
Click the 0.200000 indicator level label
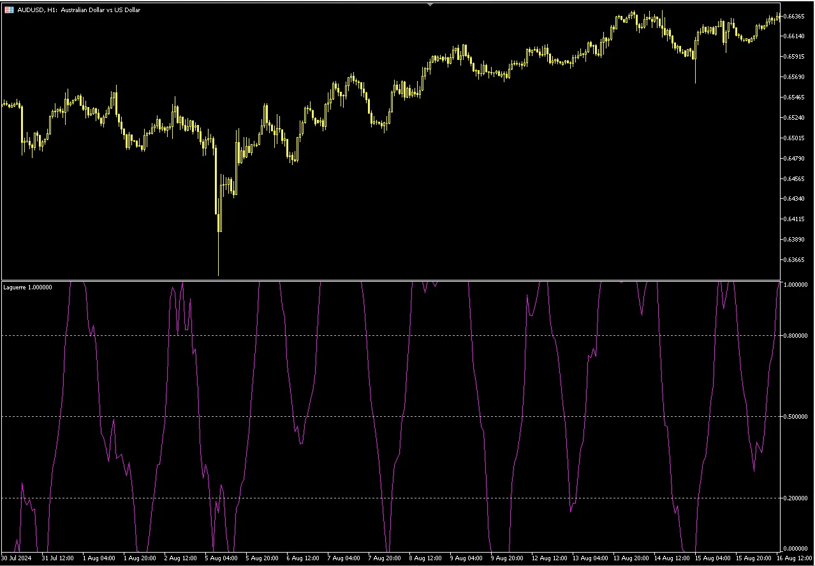796,498
